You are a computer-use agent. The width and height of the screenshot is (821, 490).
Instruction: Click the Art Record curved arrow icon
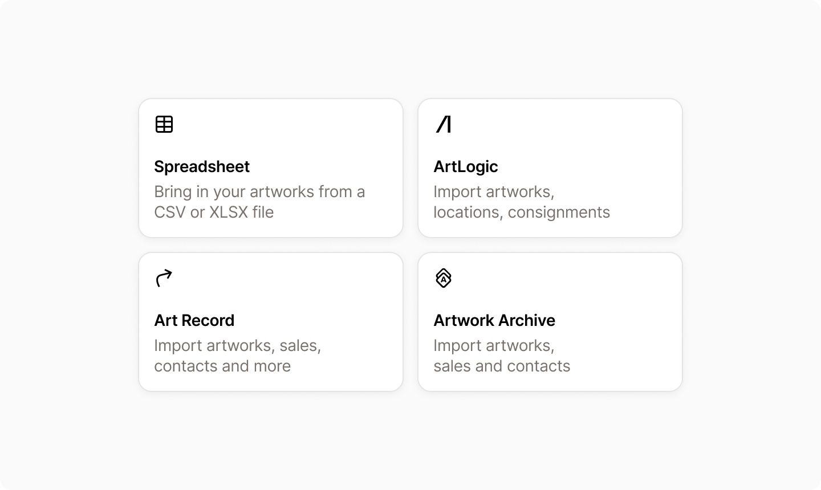coord(164,278)
